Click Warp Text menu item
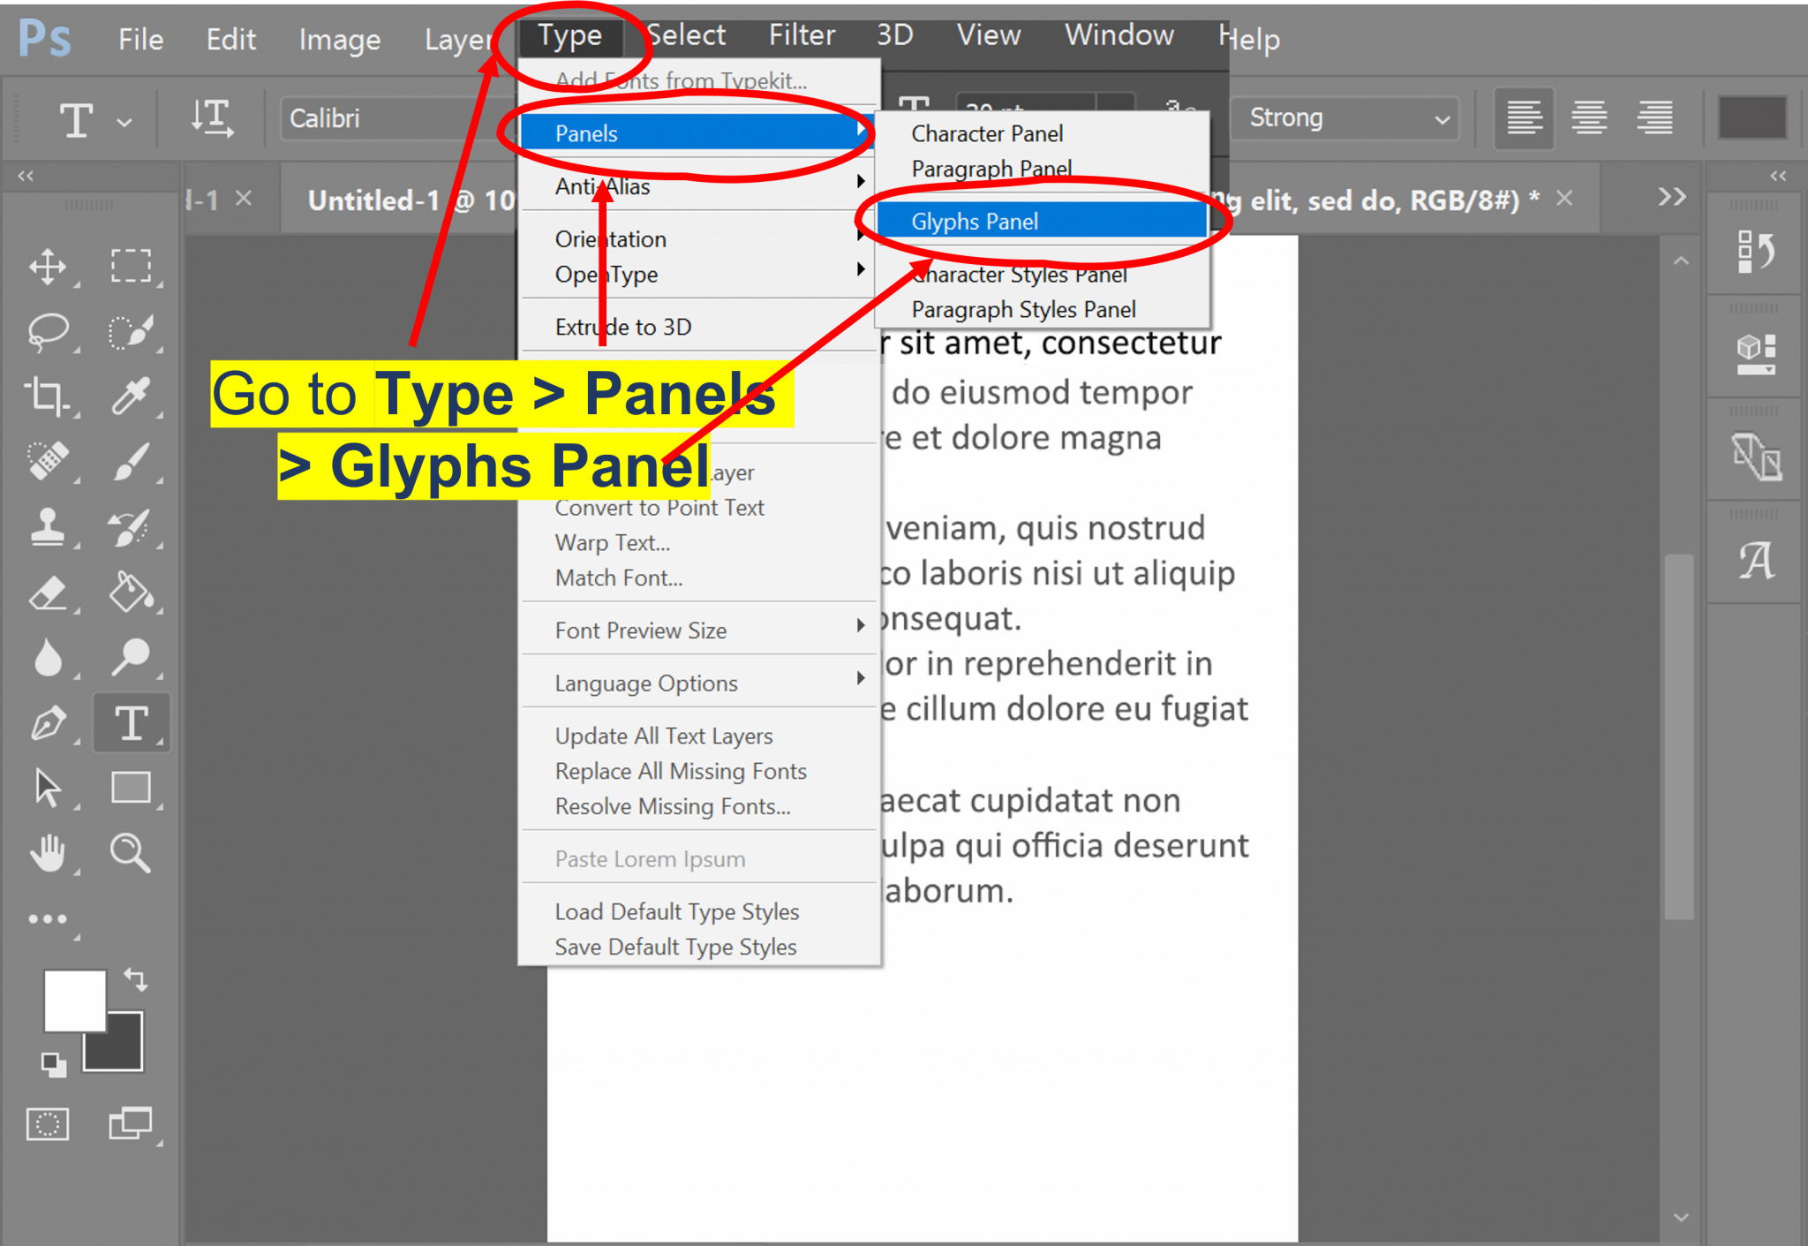 pos(613,542)
